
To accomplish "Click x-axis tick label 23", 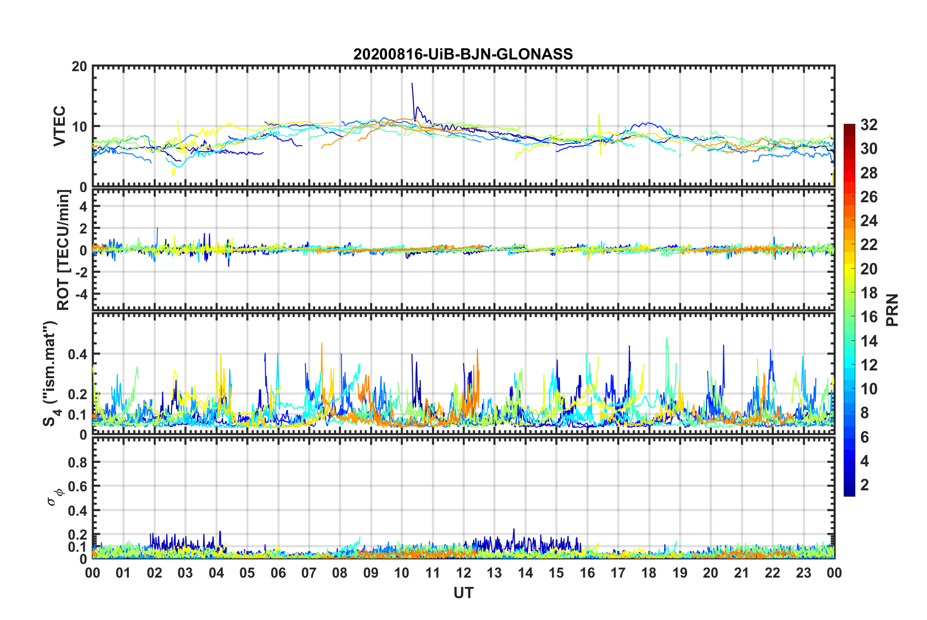I will coord(804,573).
